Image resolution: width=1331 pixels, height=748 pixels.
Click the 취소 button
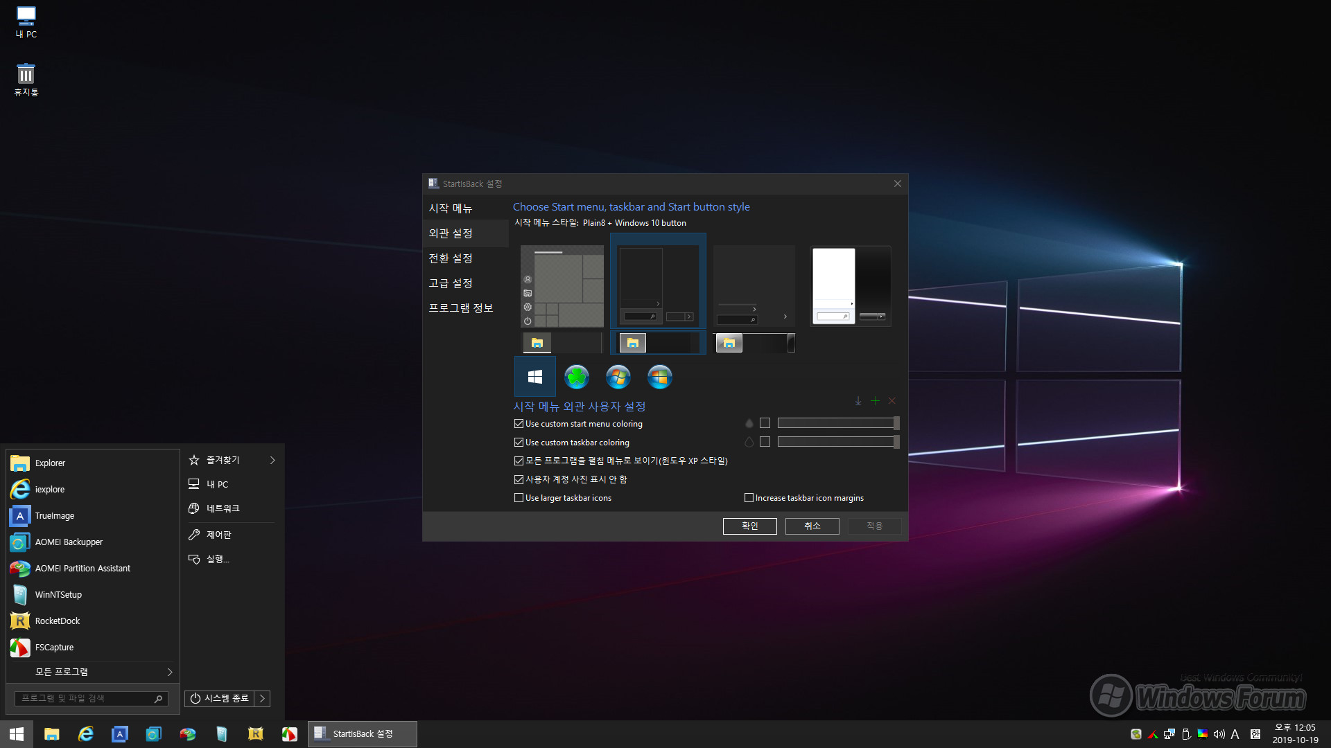812,526
